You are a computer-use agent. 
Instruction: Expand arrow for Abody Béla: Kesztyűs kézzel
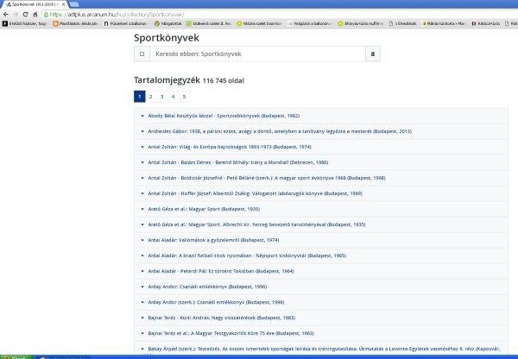point(142,116)
